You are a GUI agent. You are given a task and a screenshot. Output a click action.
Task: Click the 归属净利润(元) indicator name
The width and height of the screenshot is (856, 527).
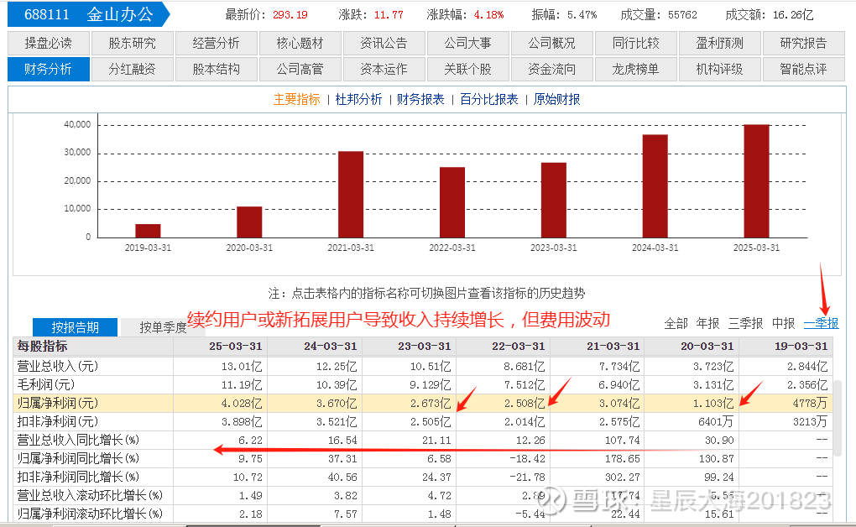pyautogui.click(x=58, y=404)
